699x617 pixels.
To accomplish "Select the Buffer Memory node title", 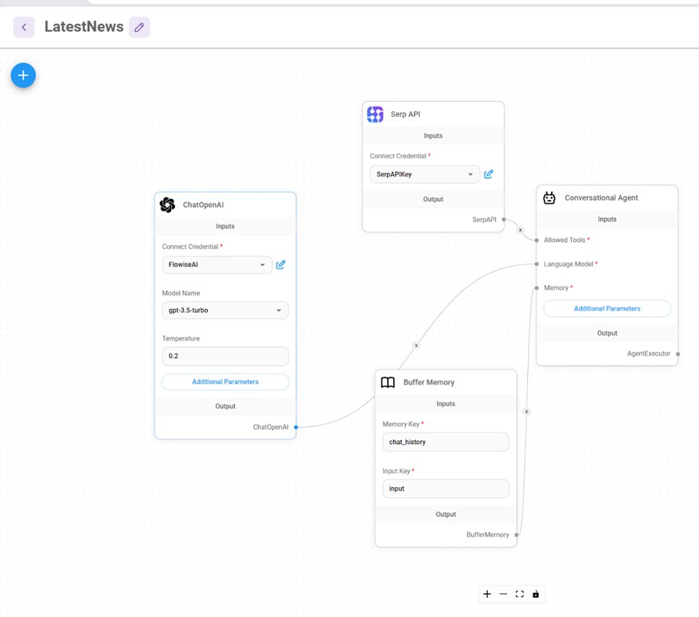I will 429,382.
